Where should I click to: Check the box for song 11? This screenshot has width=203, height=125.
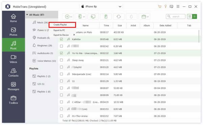tap(61, 81)
